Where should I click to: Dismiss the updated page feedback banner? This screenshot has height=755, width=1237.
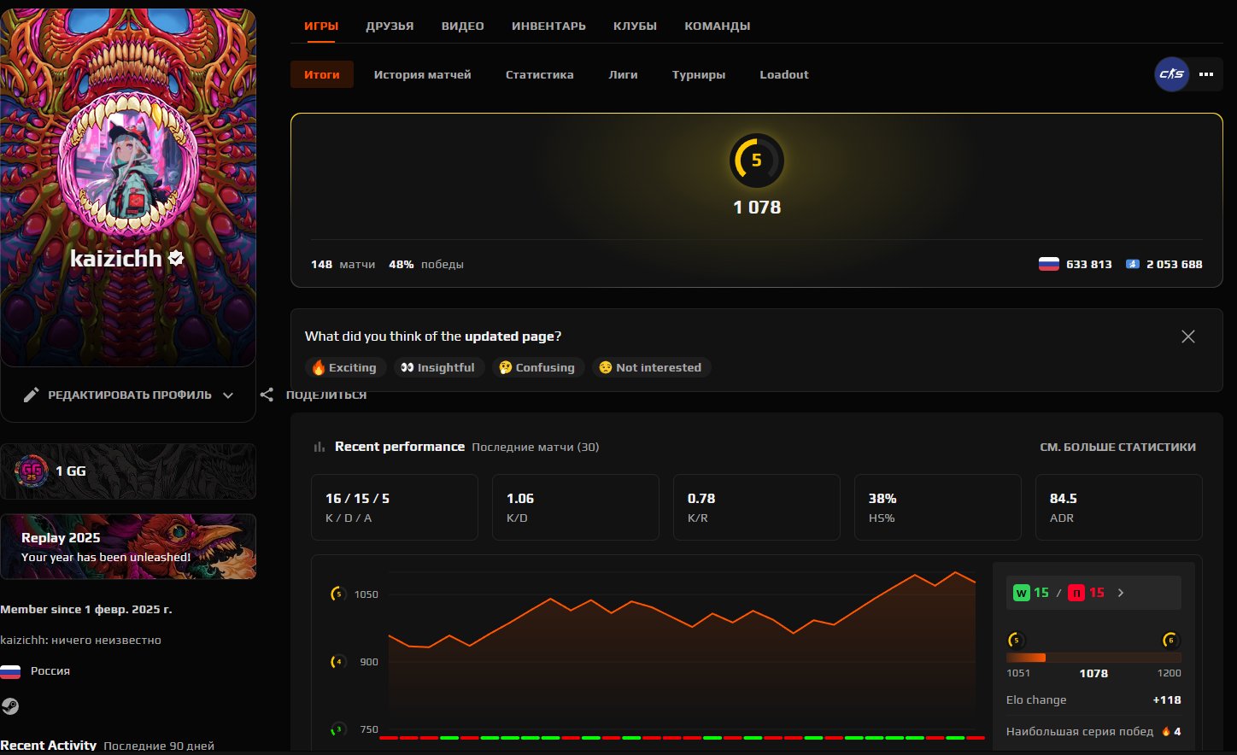click(1188, 337)
